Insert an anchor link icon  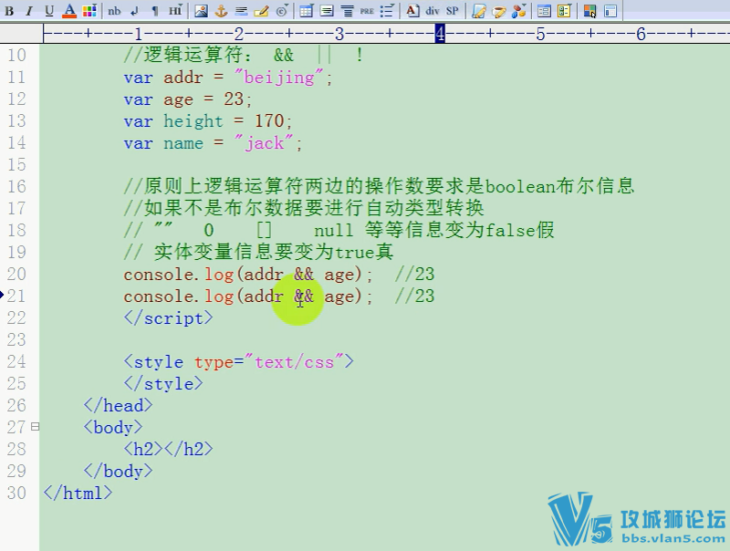tap(221, 11)
